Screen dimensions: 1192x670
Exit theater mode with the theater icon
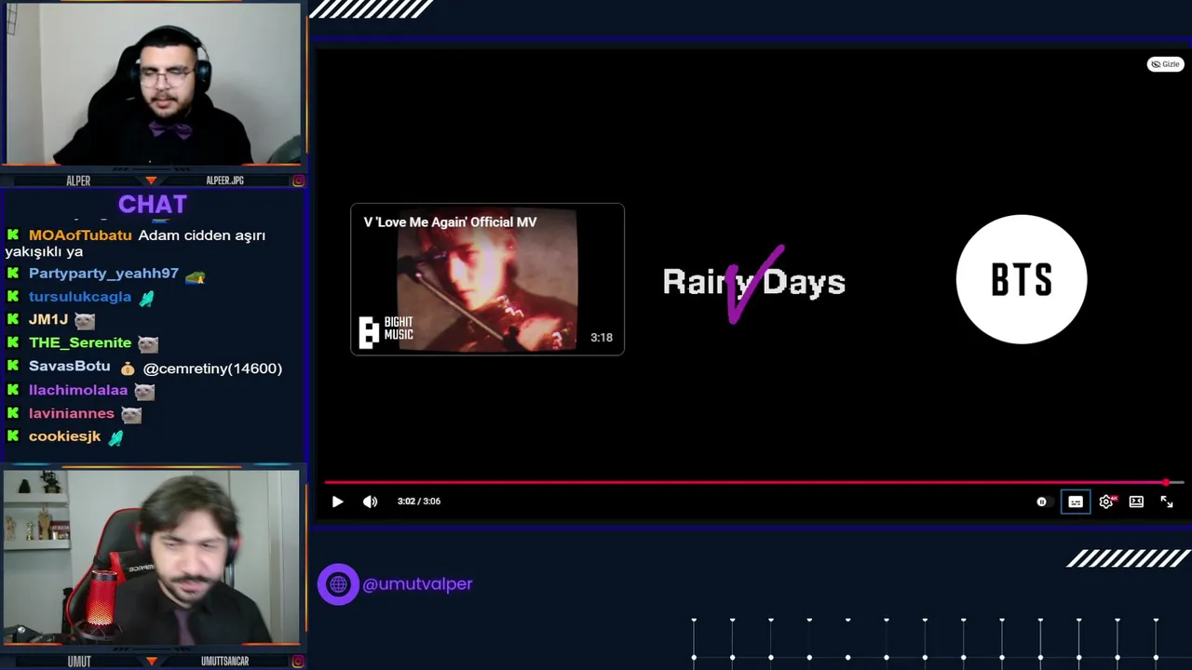1136,502
